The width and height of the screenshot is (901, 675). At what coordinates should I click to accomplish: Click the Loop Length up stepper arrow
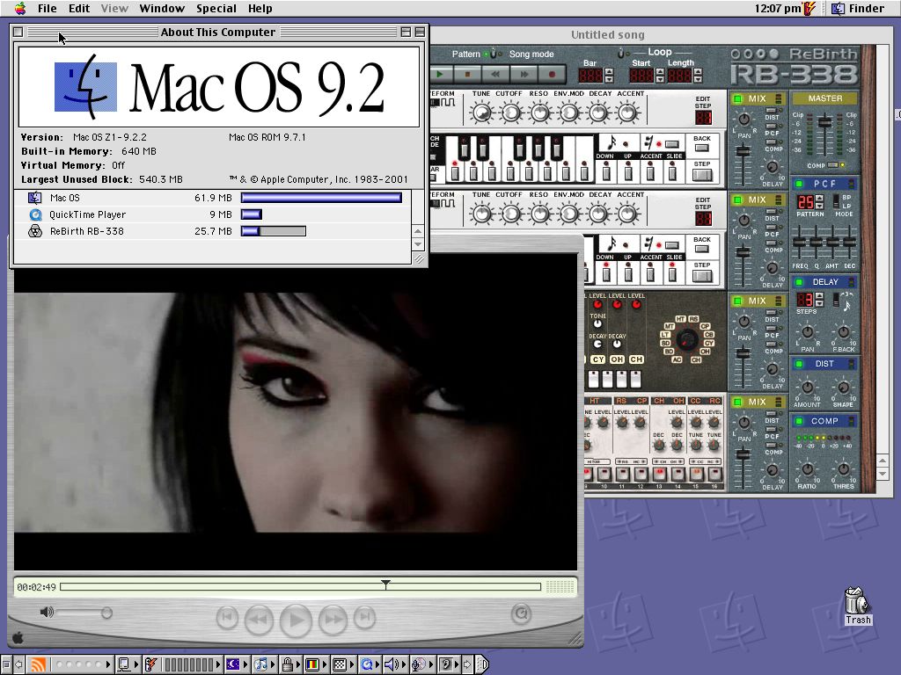[698, 72]
